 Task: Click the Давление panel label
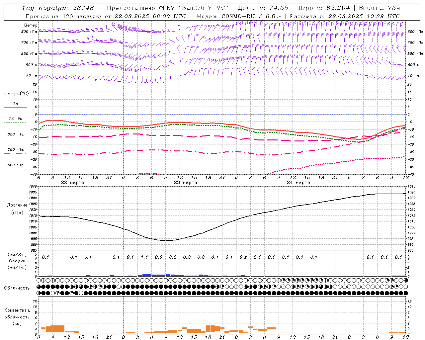point(17,205)
